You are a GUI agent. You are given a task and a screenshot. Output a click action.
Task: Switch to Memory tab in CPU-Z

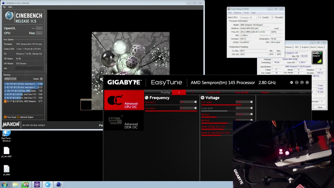coord(289,47)
